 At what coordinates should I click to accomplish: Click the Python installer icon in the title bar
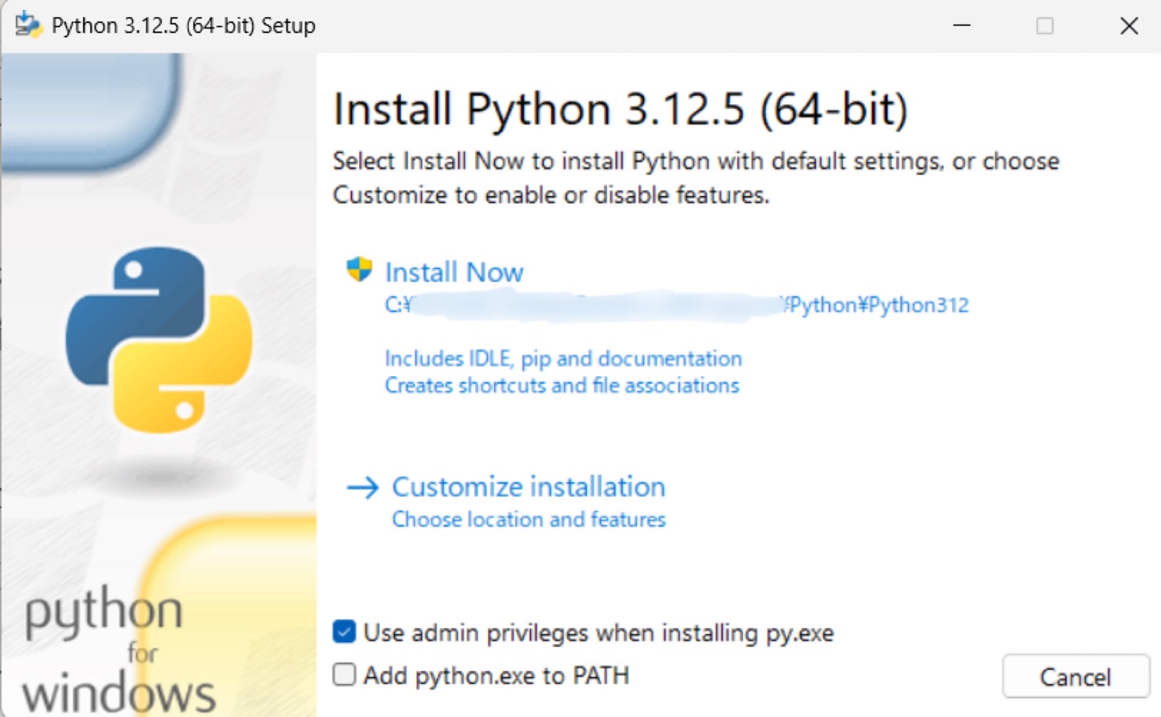[30, 25]
